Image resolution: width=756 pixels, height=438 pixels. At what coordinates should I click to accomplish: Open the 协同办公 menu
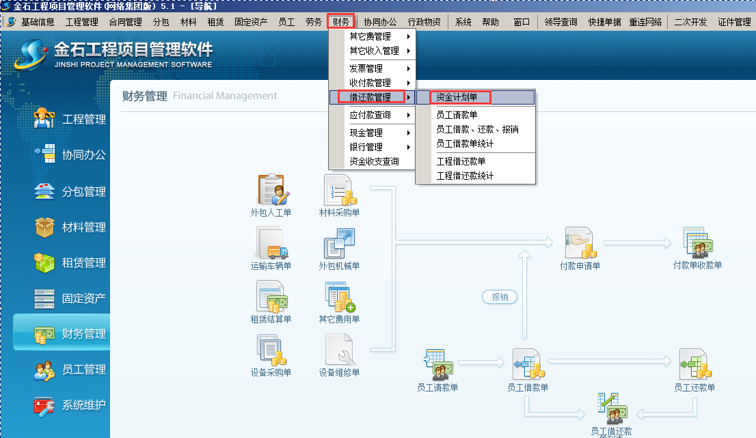tap(381, 21)
